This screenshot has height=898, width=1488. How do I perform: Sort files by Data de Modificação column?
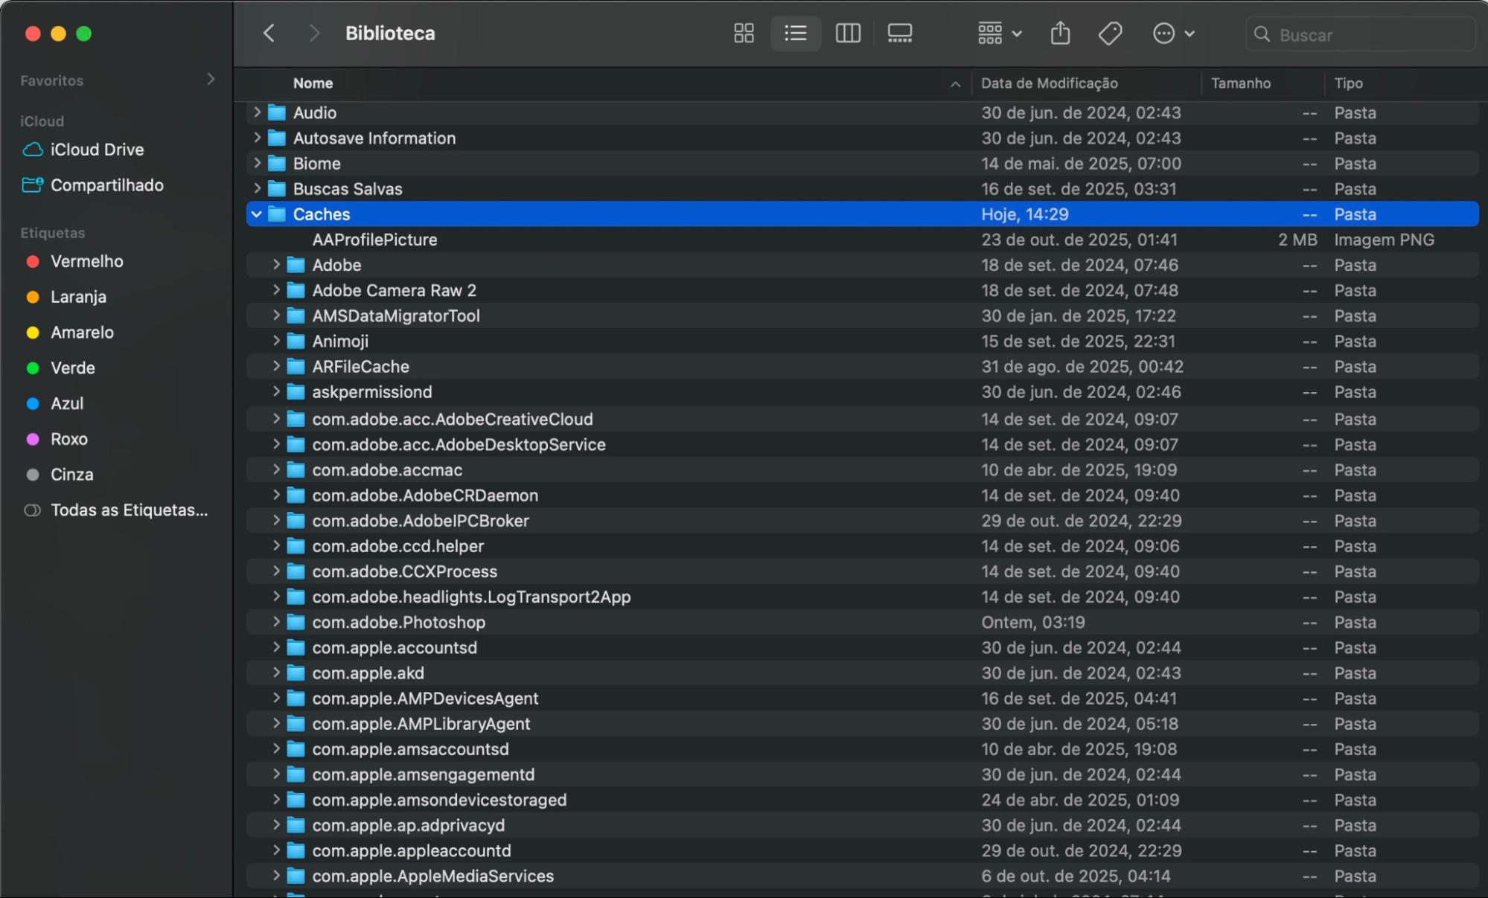[x=1050, y=83]
